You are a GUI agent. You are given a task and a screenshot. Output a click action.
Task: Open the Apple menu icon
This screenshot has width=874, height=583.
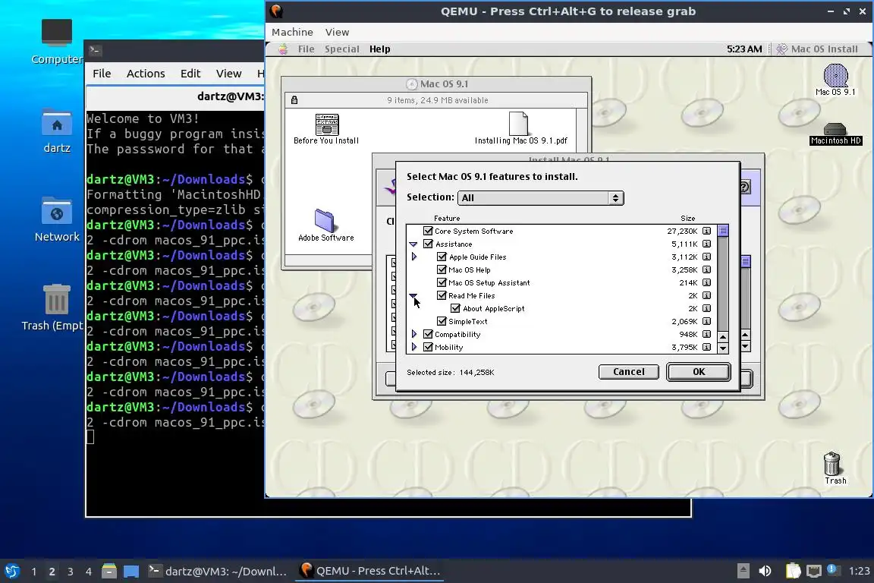pyautogui.click(x=283, y=49)
